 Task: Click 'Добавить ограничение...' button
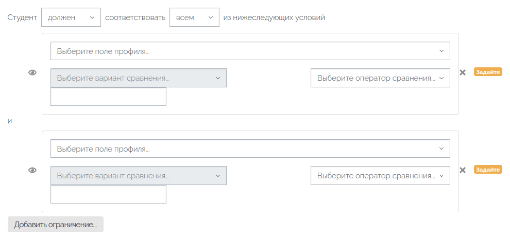pyautogui.click(x=56, y=225)
